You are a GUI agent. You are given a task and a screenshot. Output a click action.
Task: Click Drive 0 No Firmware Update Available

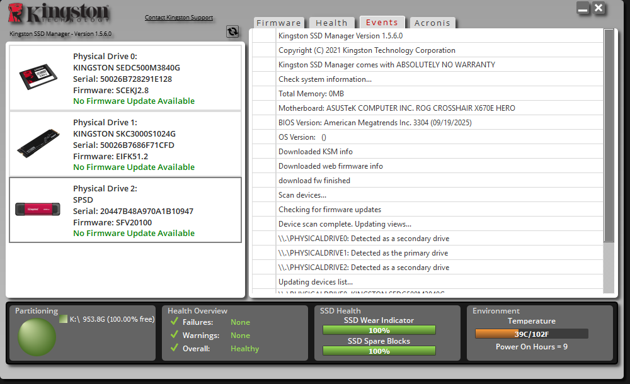coord(134,101)
